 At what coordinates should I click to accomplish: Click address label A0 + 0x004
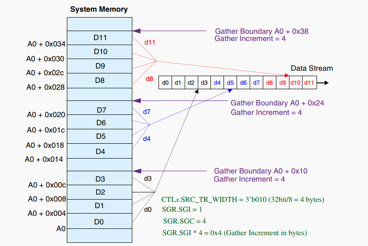47,214
